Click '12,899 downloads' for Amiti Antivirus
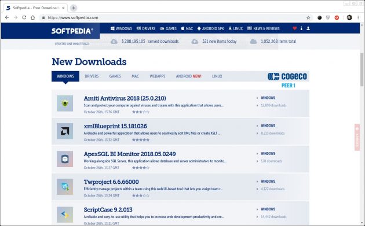 pyautogui.click(x=273, y=105)
